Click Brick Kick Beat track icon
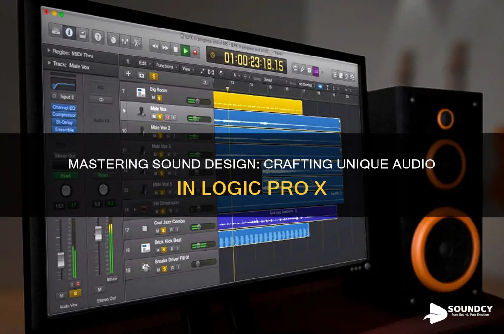Screen dimensions: 504x334 pos(145,248)
